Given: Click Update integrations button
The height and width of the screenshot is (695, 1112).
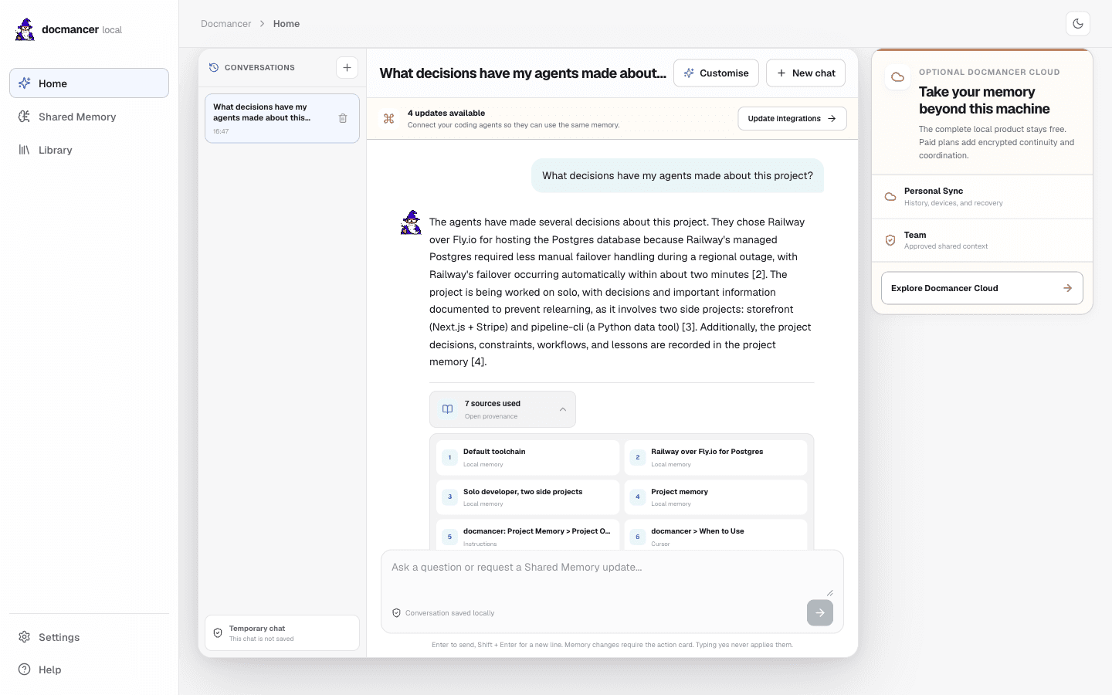Looking at the screenshot, I should point(792,119).
